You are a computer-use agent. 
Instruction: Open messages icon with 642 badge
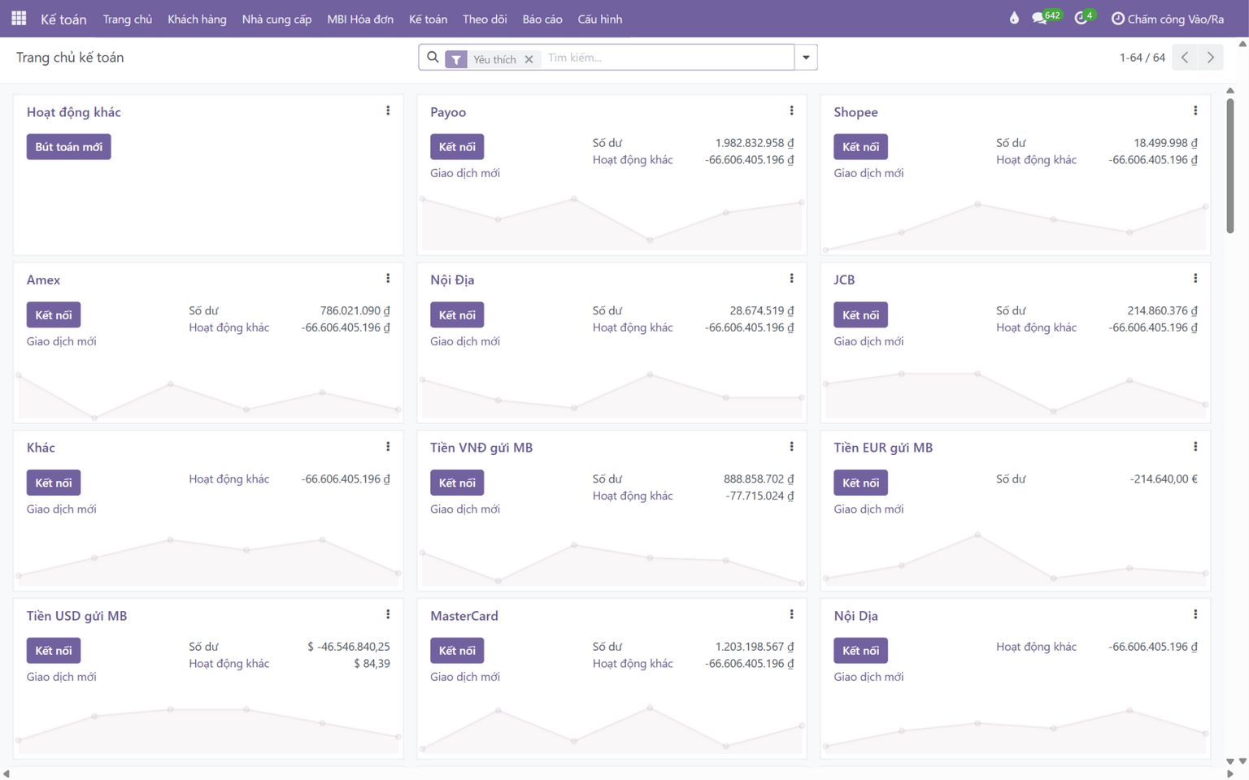pos(1046,17)
